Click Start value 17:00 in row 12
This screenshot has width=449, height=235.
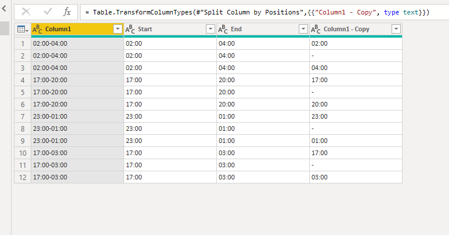click(x=170, y=177)
